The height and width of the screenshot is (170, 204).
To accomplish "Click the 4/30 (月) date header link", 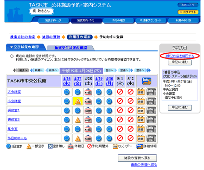I will pyautogui.click(x=109, y=81).
